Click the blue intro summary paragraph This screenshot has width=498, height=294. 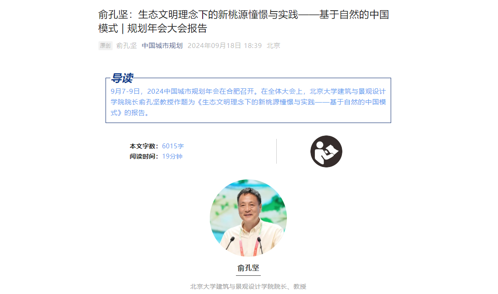click(248, 102)
